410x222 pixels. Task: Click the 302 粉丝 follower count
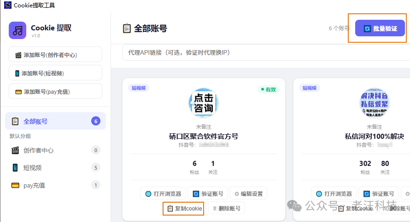[365, 167]
